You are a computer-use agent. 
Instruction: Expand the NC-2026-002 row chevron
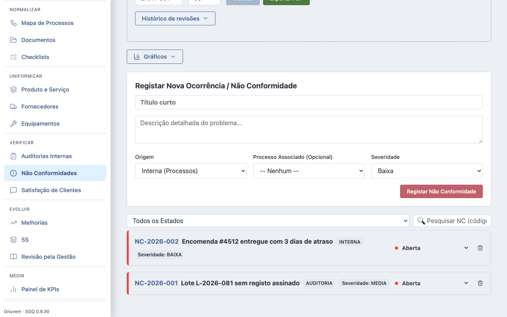(x=466, y=248)
